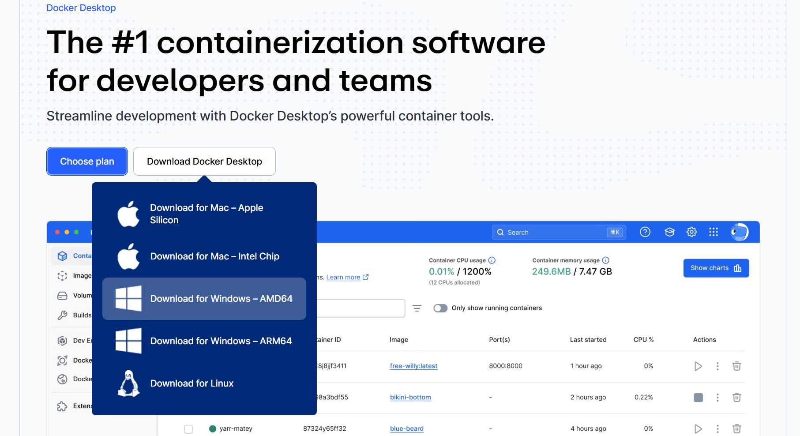Check the yarr-matey container checkbox
This screenshot has height=436, width=800.
(188, 428)
